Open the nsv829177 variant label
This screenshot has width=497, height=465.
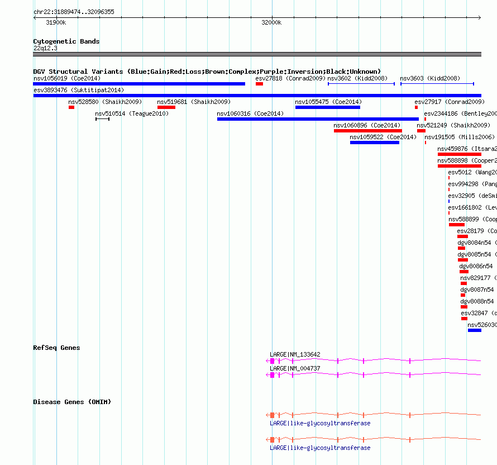click(479, 278)
